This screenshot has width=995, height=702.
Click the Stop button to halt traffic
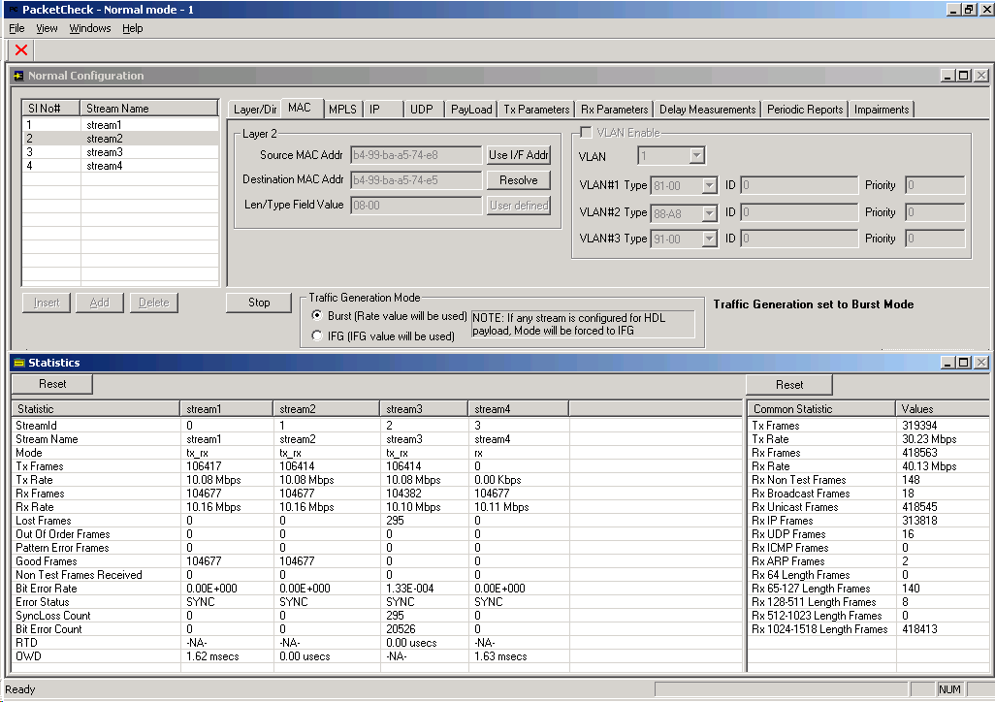point(258,303)
